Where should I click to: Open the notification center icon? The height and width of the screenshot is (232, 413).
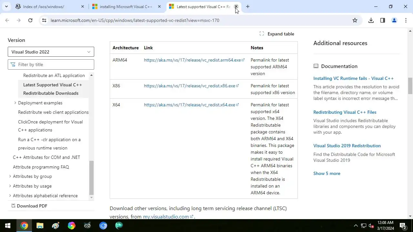(x=403, y=226)
